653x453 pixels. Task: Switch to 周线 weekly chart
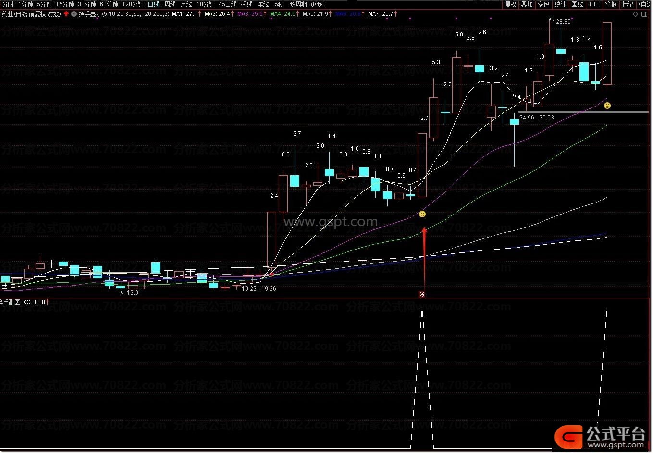[170, 4]
